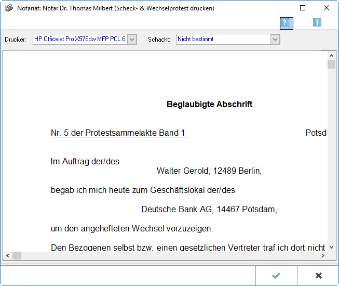Click 'Deutsche Bank AG, 14467 Potsdam,'

point(209,210)
